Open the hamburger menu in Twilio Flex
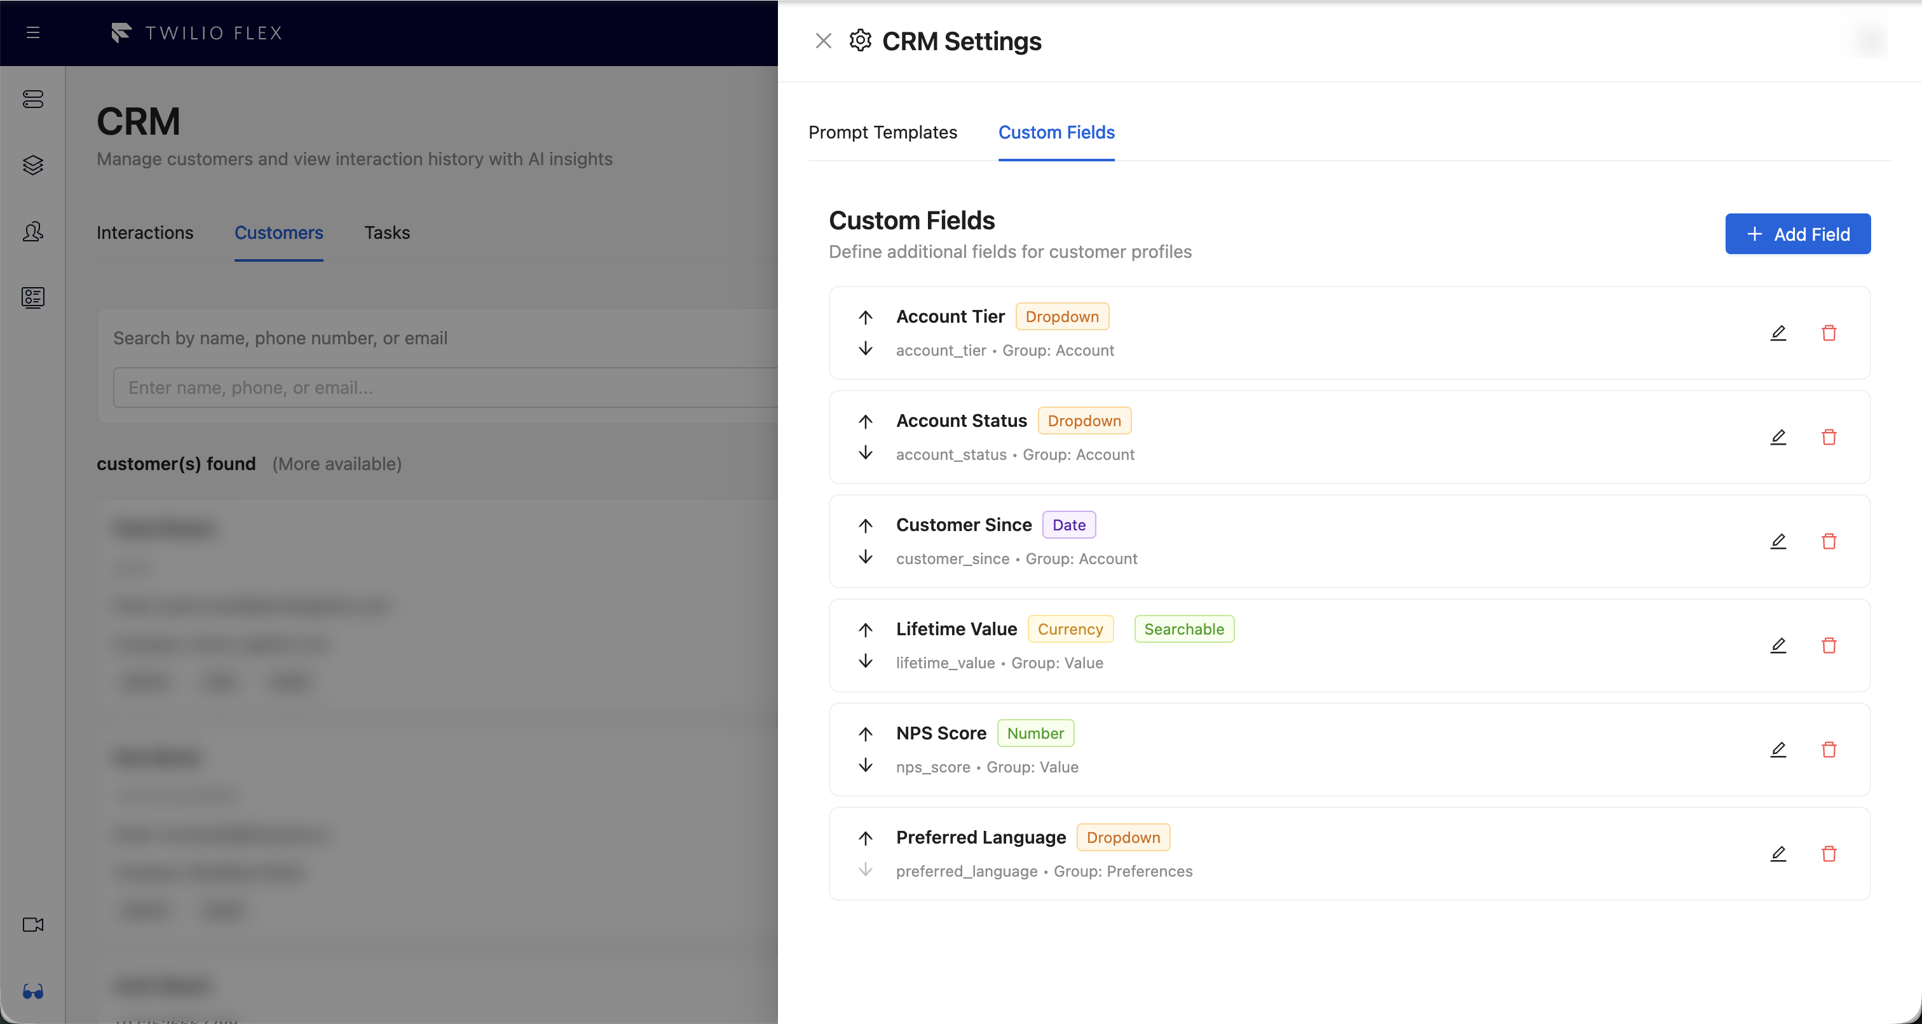Viewport: 1922px width, 1024px height. [33, 32]
